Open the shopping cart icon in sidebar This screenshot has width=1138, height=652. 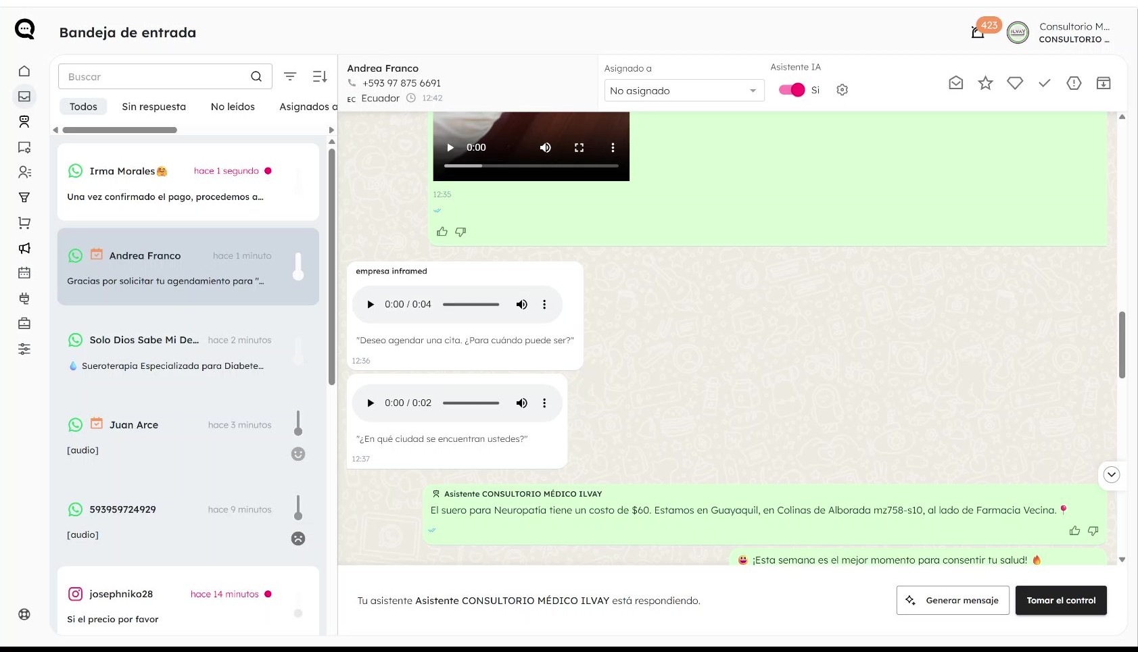[x=24, y=223]
